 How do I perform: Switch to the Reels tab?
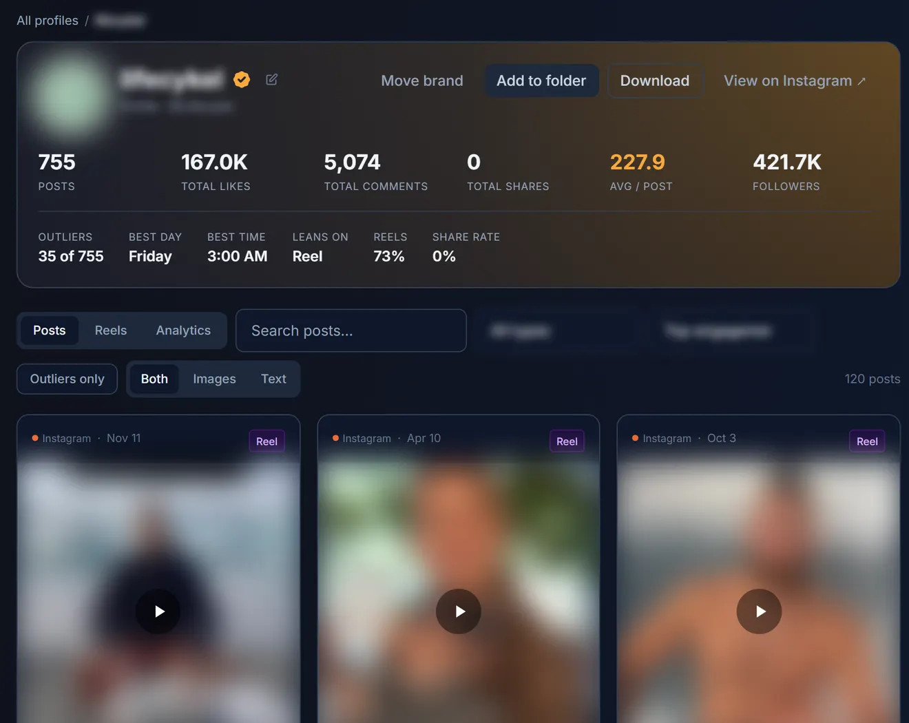[x=111, y=331]
